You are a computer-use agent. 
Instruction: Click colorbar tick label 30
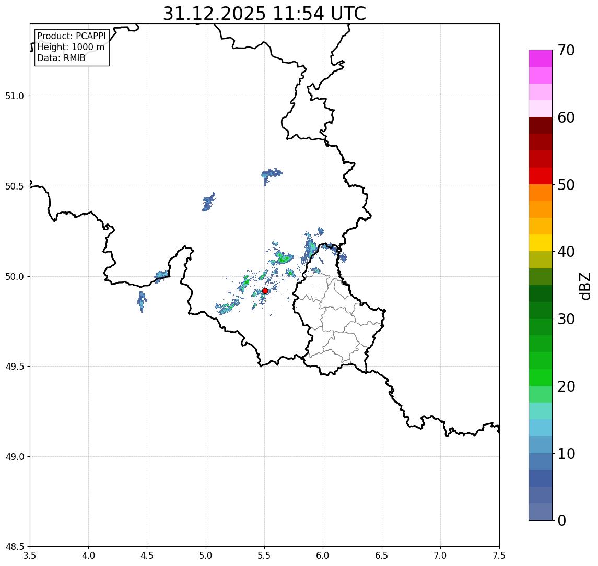(x=566, y=319)
